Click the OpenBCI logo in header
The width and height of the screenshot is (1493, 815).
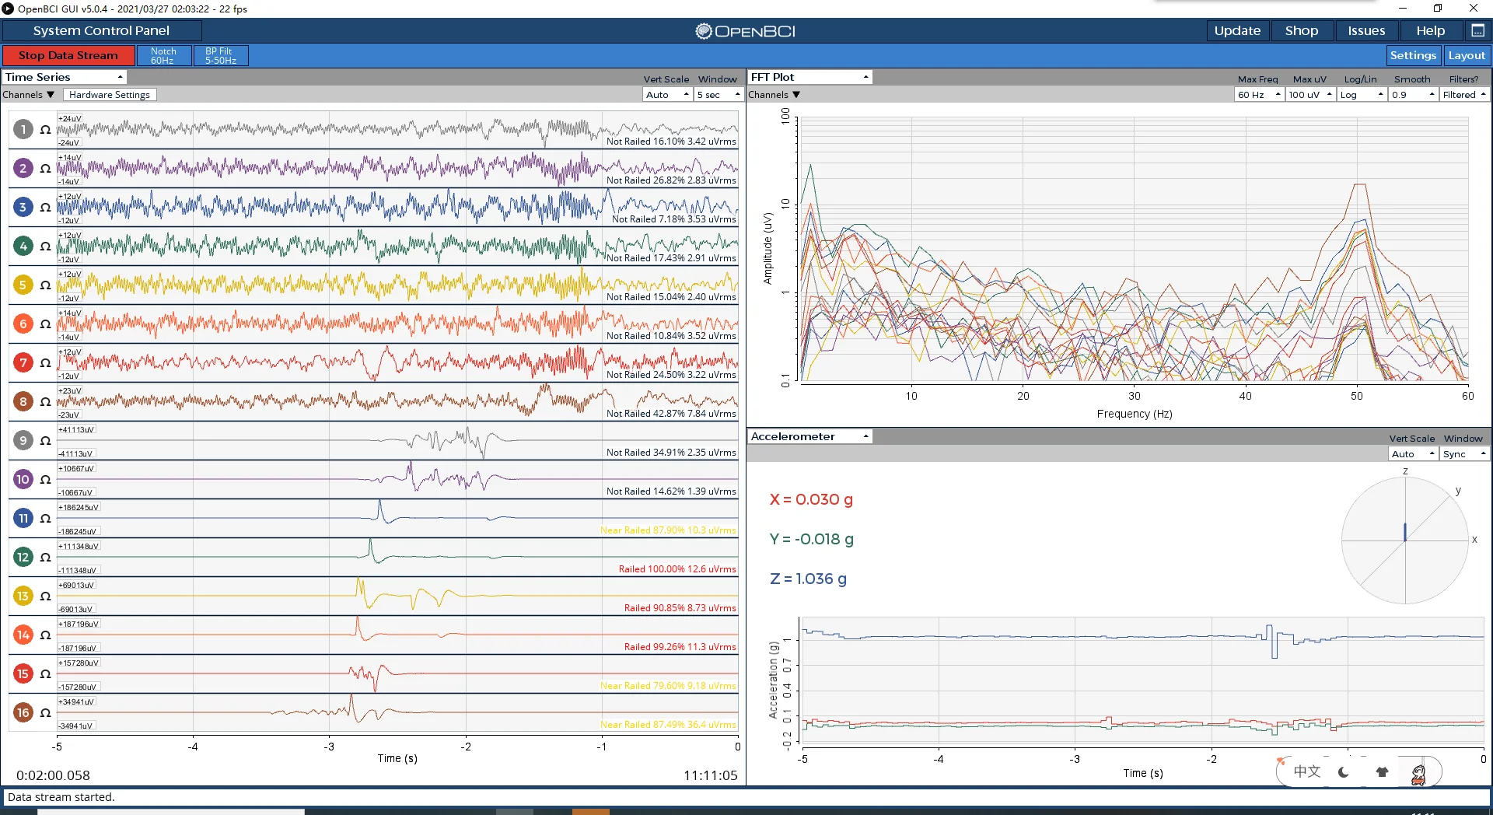[x=745, y=31]
